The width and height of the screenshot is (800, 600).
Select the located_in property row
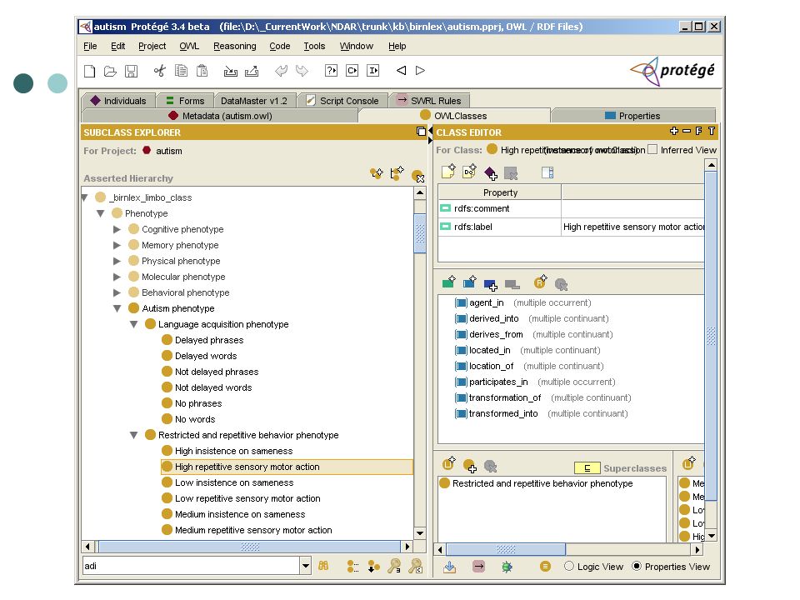(528, 351)
